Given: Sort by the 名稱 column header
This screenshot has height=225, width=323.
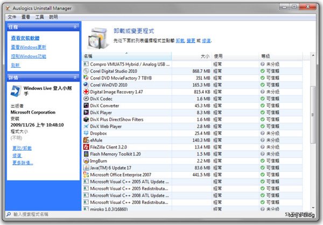Looking at the screenshot, I should point(127,56).
